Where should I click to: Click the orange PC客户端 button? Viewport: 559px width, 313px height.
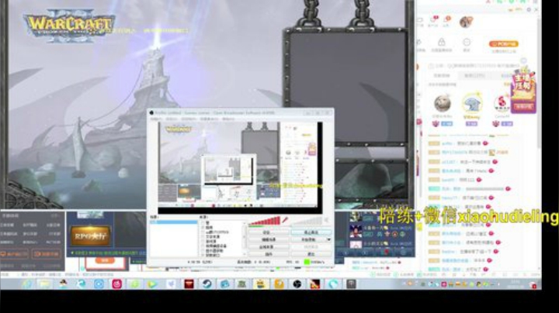click(x=503, y=43)
